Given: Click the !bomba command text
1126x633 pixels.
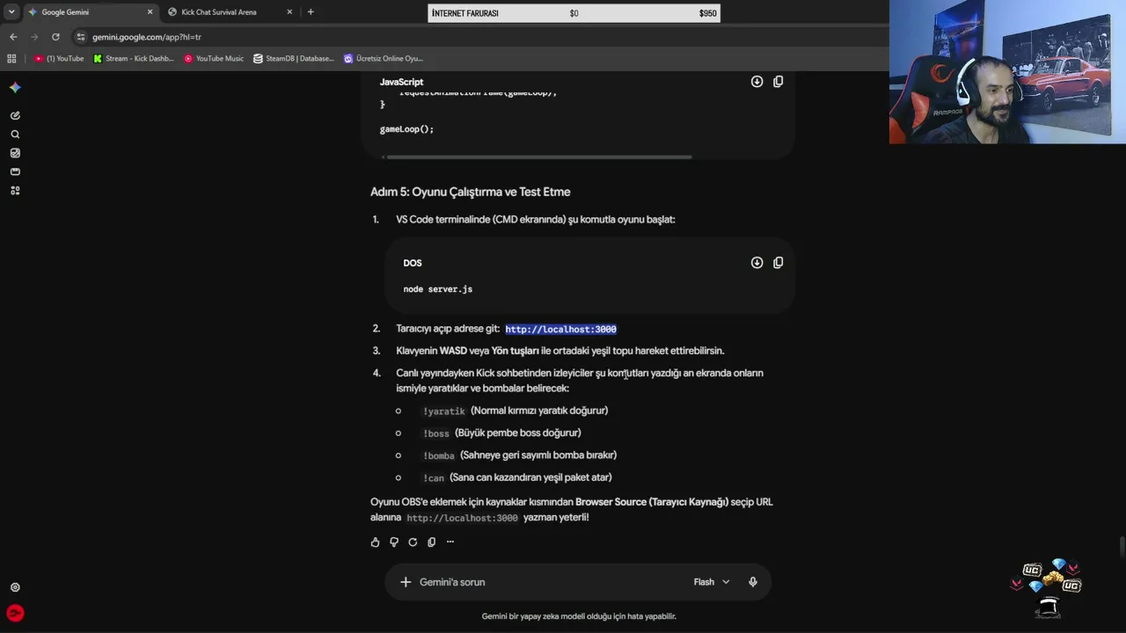Looking at the screenshot, I should tap(439, 455).
